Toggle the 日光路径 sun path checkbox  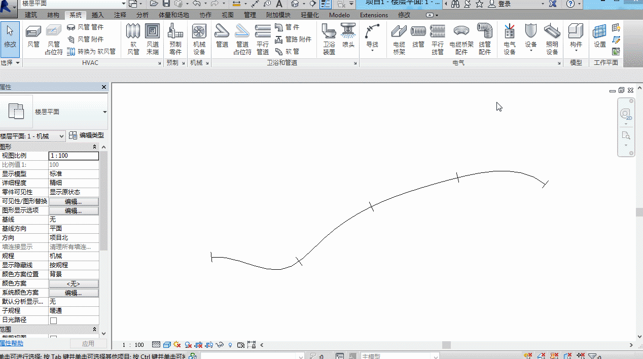53,320
